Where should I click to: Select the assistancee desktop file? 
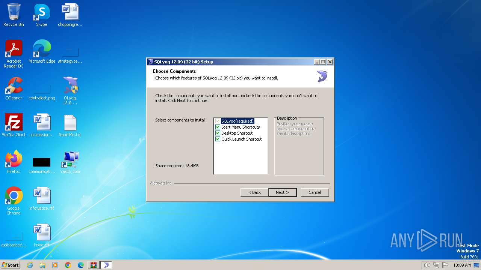pos(14,239)
